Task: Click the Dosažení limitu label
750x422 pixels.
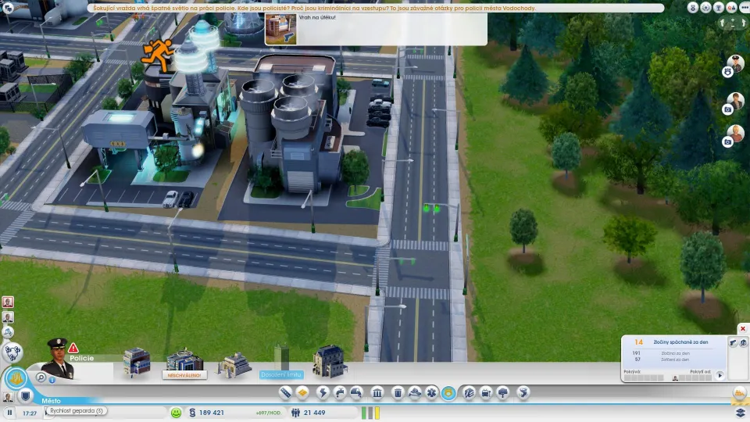Action: pyautogui.click(x=281, y=374)
